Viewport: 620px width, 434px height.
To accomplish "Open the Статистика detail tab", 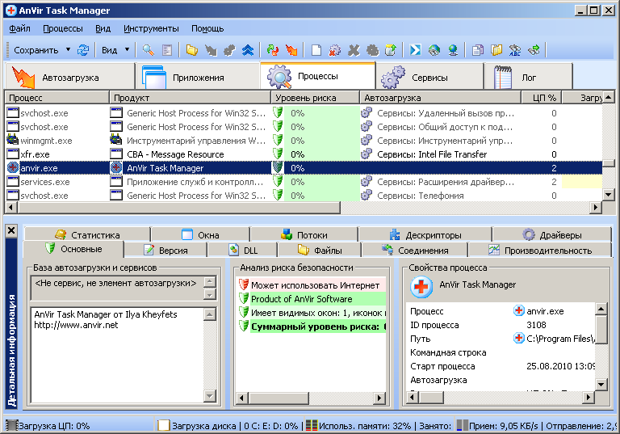I will 87,234.
